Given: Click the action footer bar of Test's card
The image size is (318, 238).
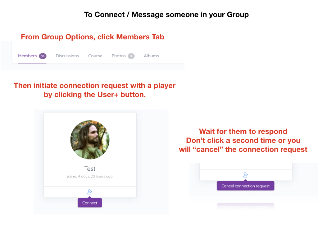Looking at the screenshot, I should pos(90,192).
